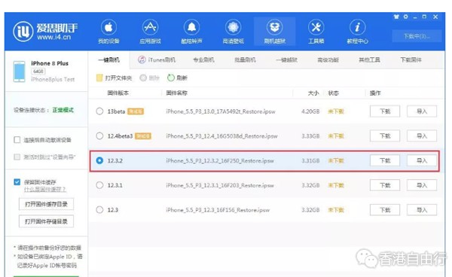Open 高清壁纸 wallpaper flower icon

point(234,28)
